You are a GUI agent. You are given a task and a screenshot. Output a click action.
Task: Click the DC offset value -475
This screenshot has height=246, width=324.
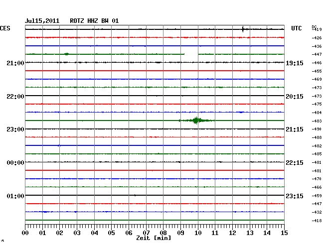click(317, 104)
